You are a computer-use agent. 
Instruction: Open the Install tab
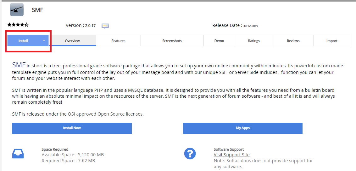point(28,41)
